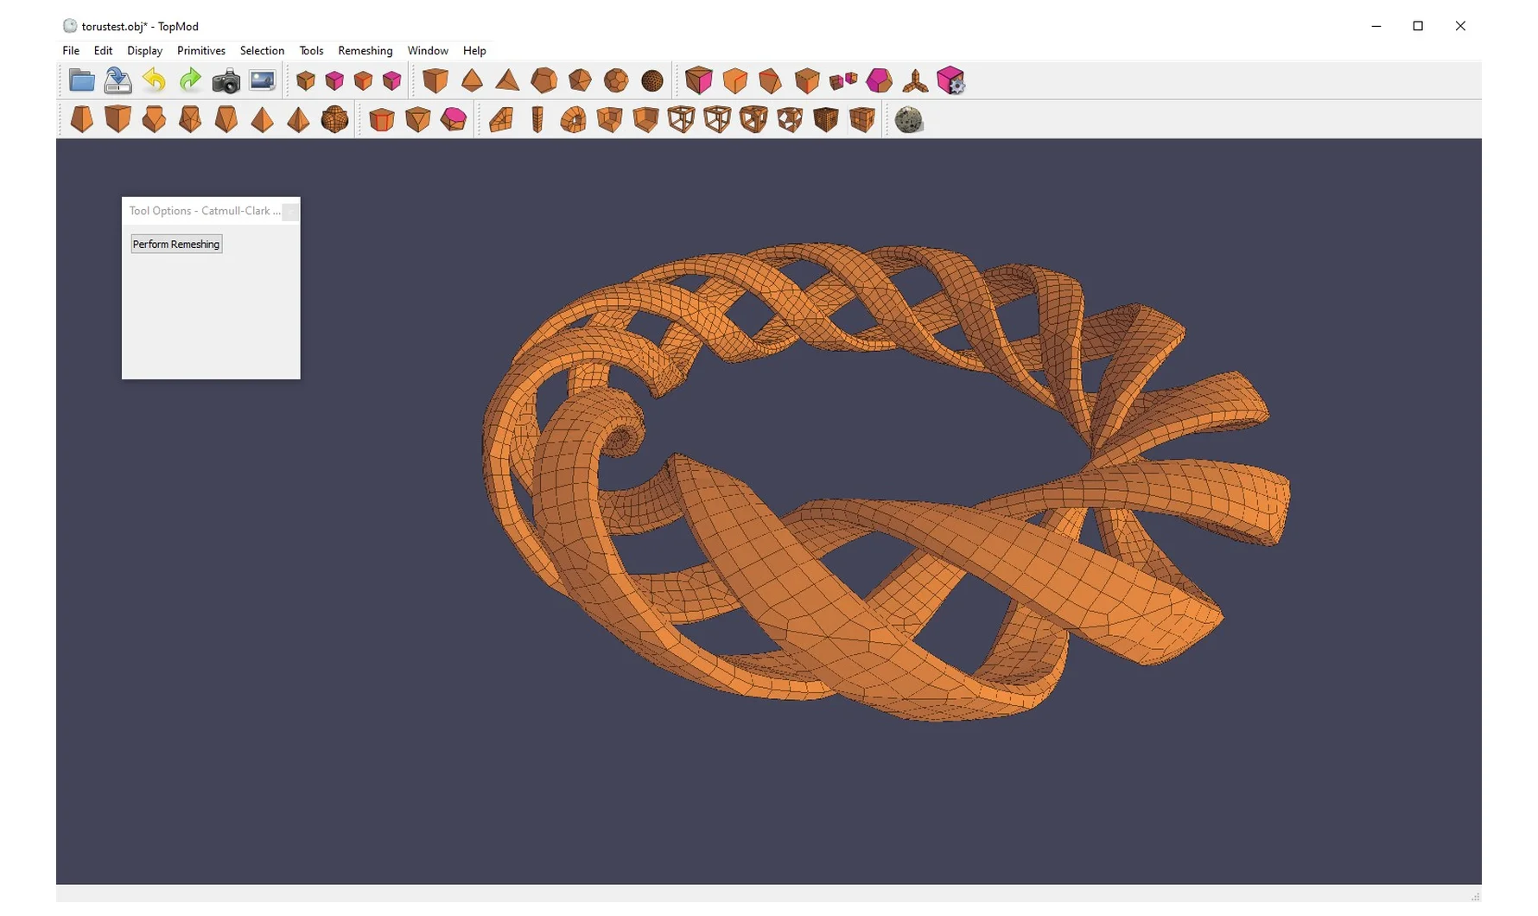Redo with the green arrow icon
The height and width of the screenshot is (916, 1538).
190,81
